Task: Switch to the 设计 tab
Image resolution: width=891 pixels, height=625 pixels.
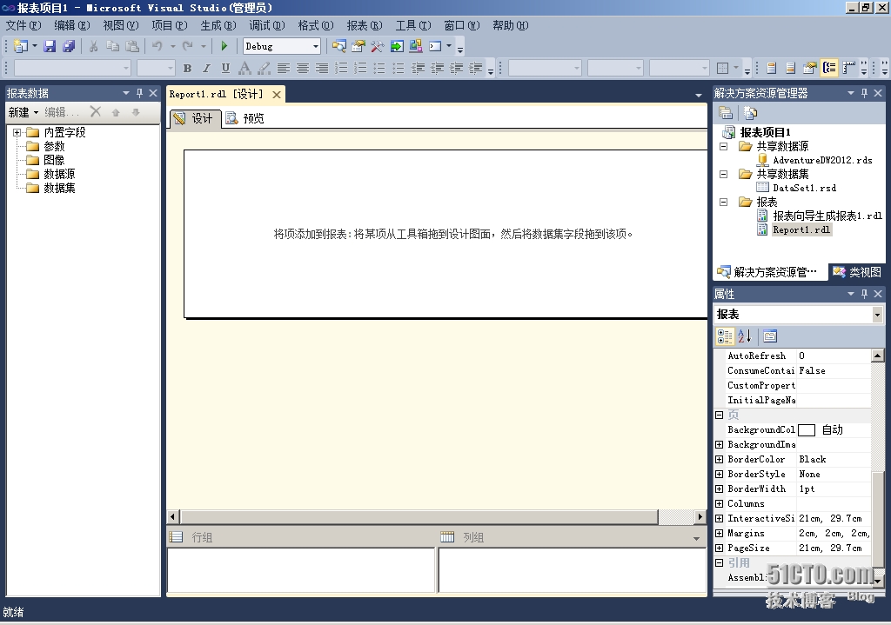Action: pos(194,118)
